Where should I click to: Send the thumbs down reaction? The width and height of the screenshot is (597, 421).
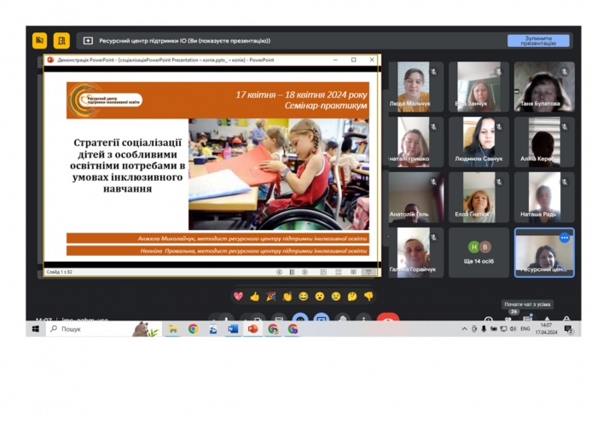click(x=368, y=297)
